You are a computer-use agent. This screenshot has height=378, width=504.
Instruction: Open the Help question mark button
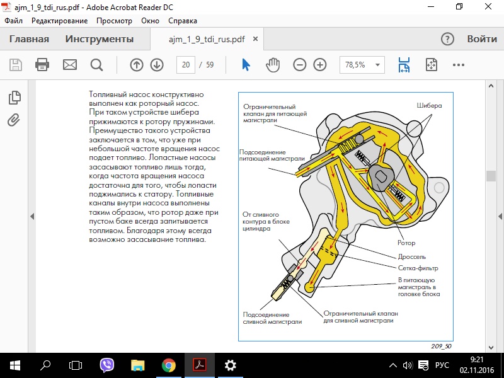(x=447, y=39)
